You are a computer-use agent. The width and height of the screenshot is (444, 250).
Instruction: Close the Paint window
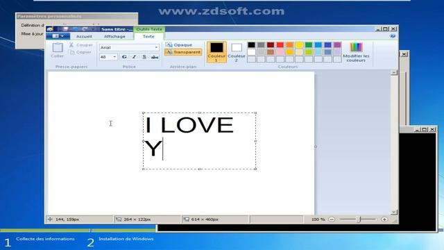393,29
